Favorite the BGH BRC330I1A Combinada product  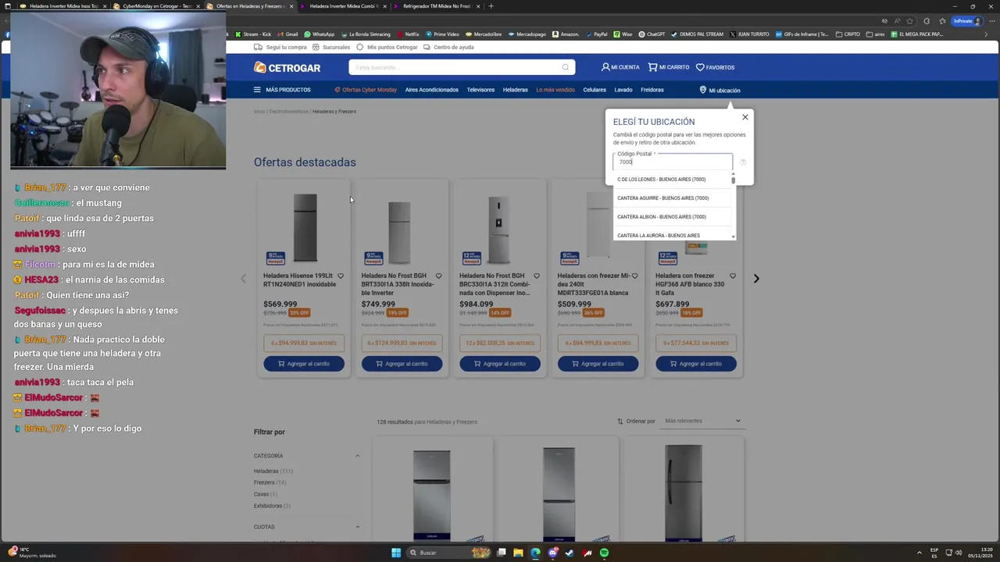click(536, 276)
